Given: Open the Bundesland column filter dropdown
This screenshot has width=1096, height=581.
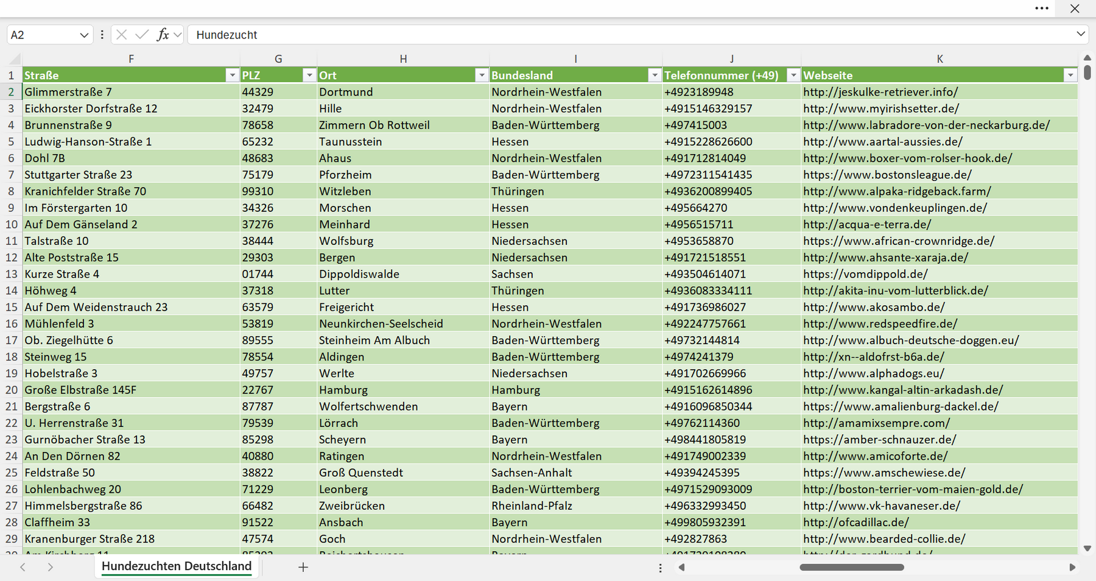Looking at the screenshot, I should (x=655, y=75).
